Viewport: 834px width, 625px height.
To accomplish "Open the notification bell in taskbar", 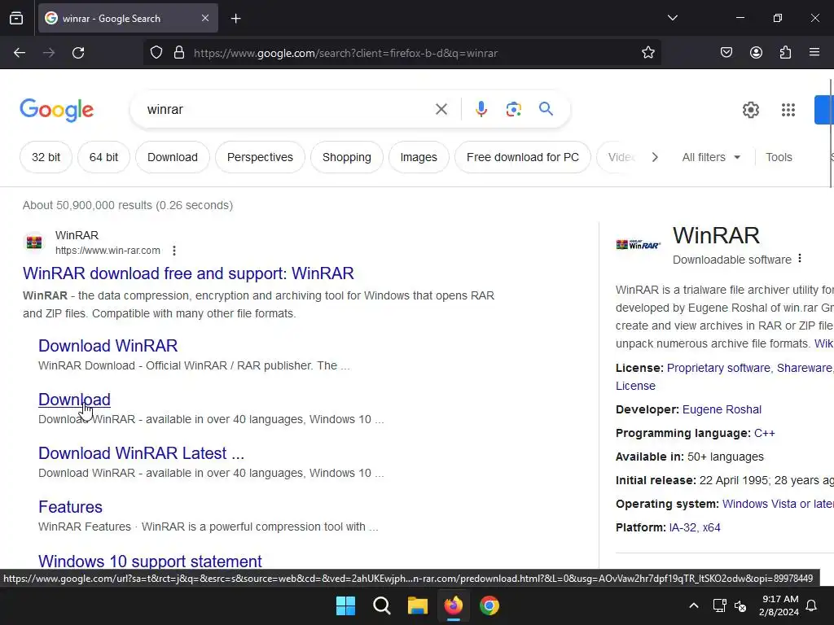I will 811,605.
